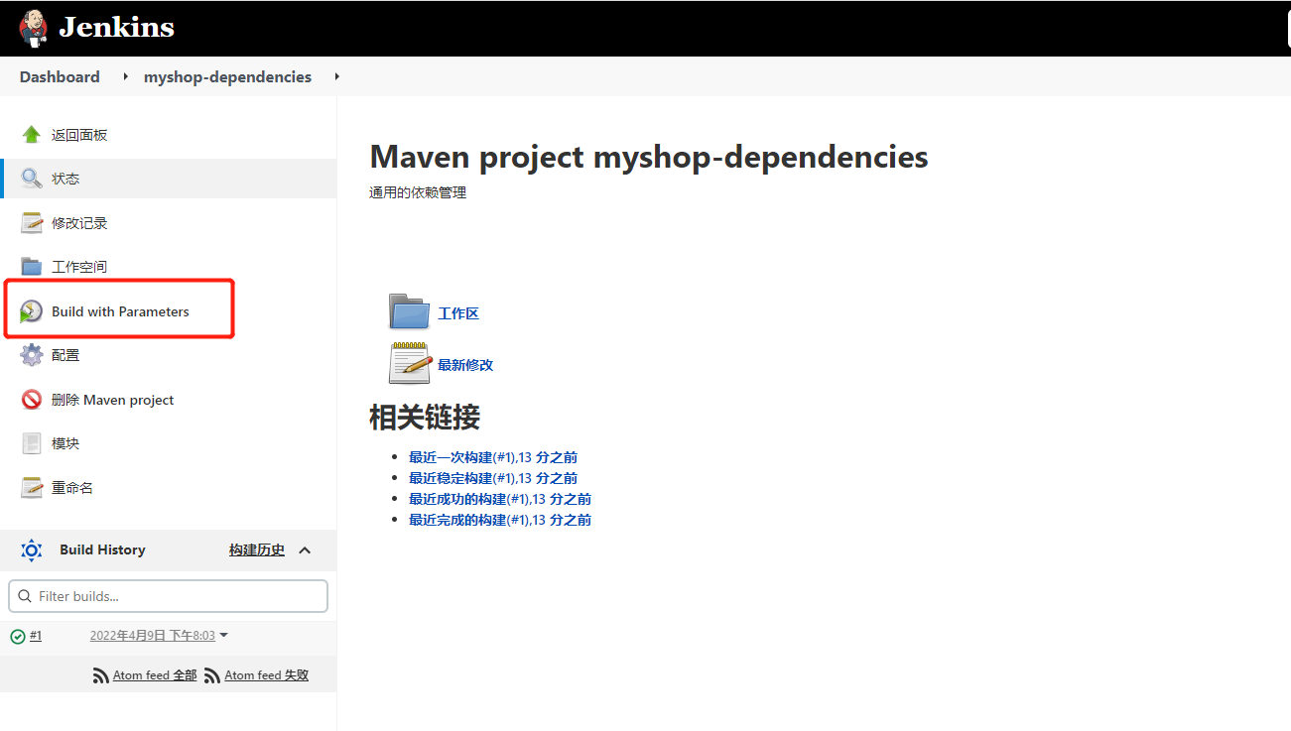Screen dimensions: 1291x731
Task: Open 配置 in the sidebar
Action: (65, 355)
